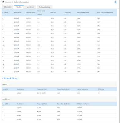Select upstream frequency 30.800

[x=39, y=115]
